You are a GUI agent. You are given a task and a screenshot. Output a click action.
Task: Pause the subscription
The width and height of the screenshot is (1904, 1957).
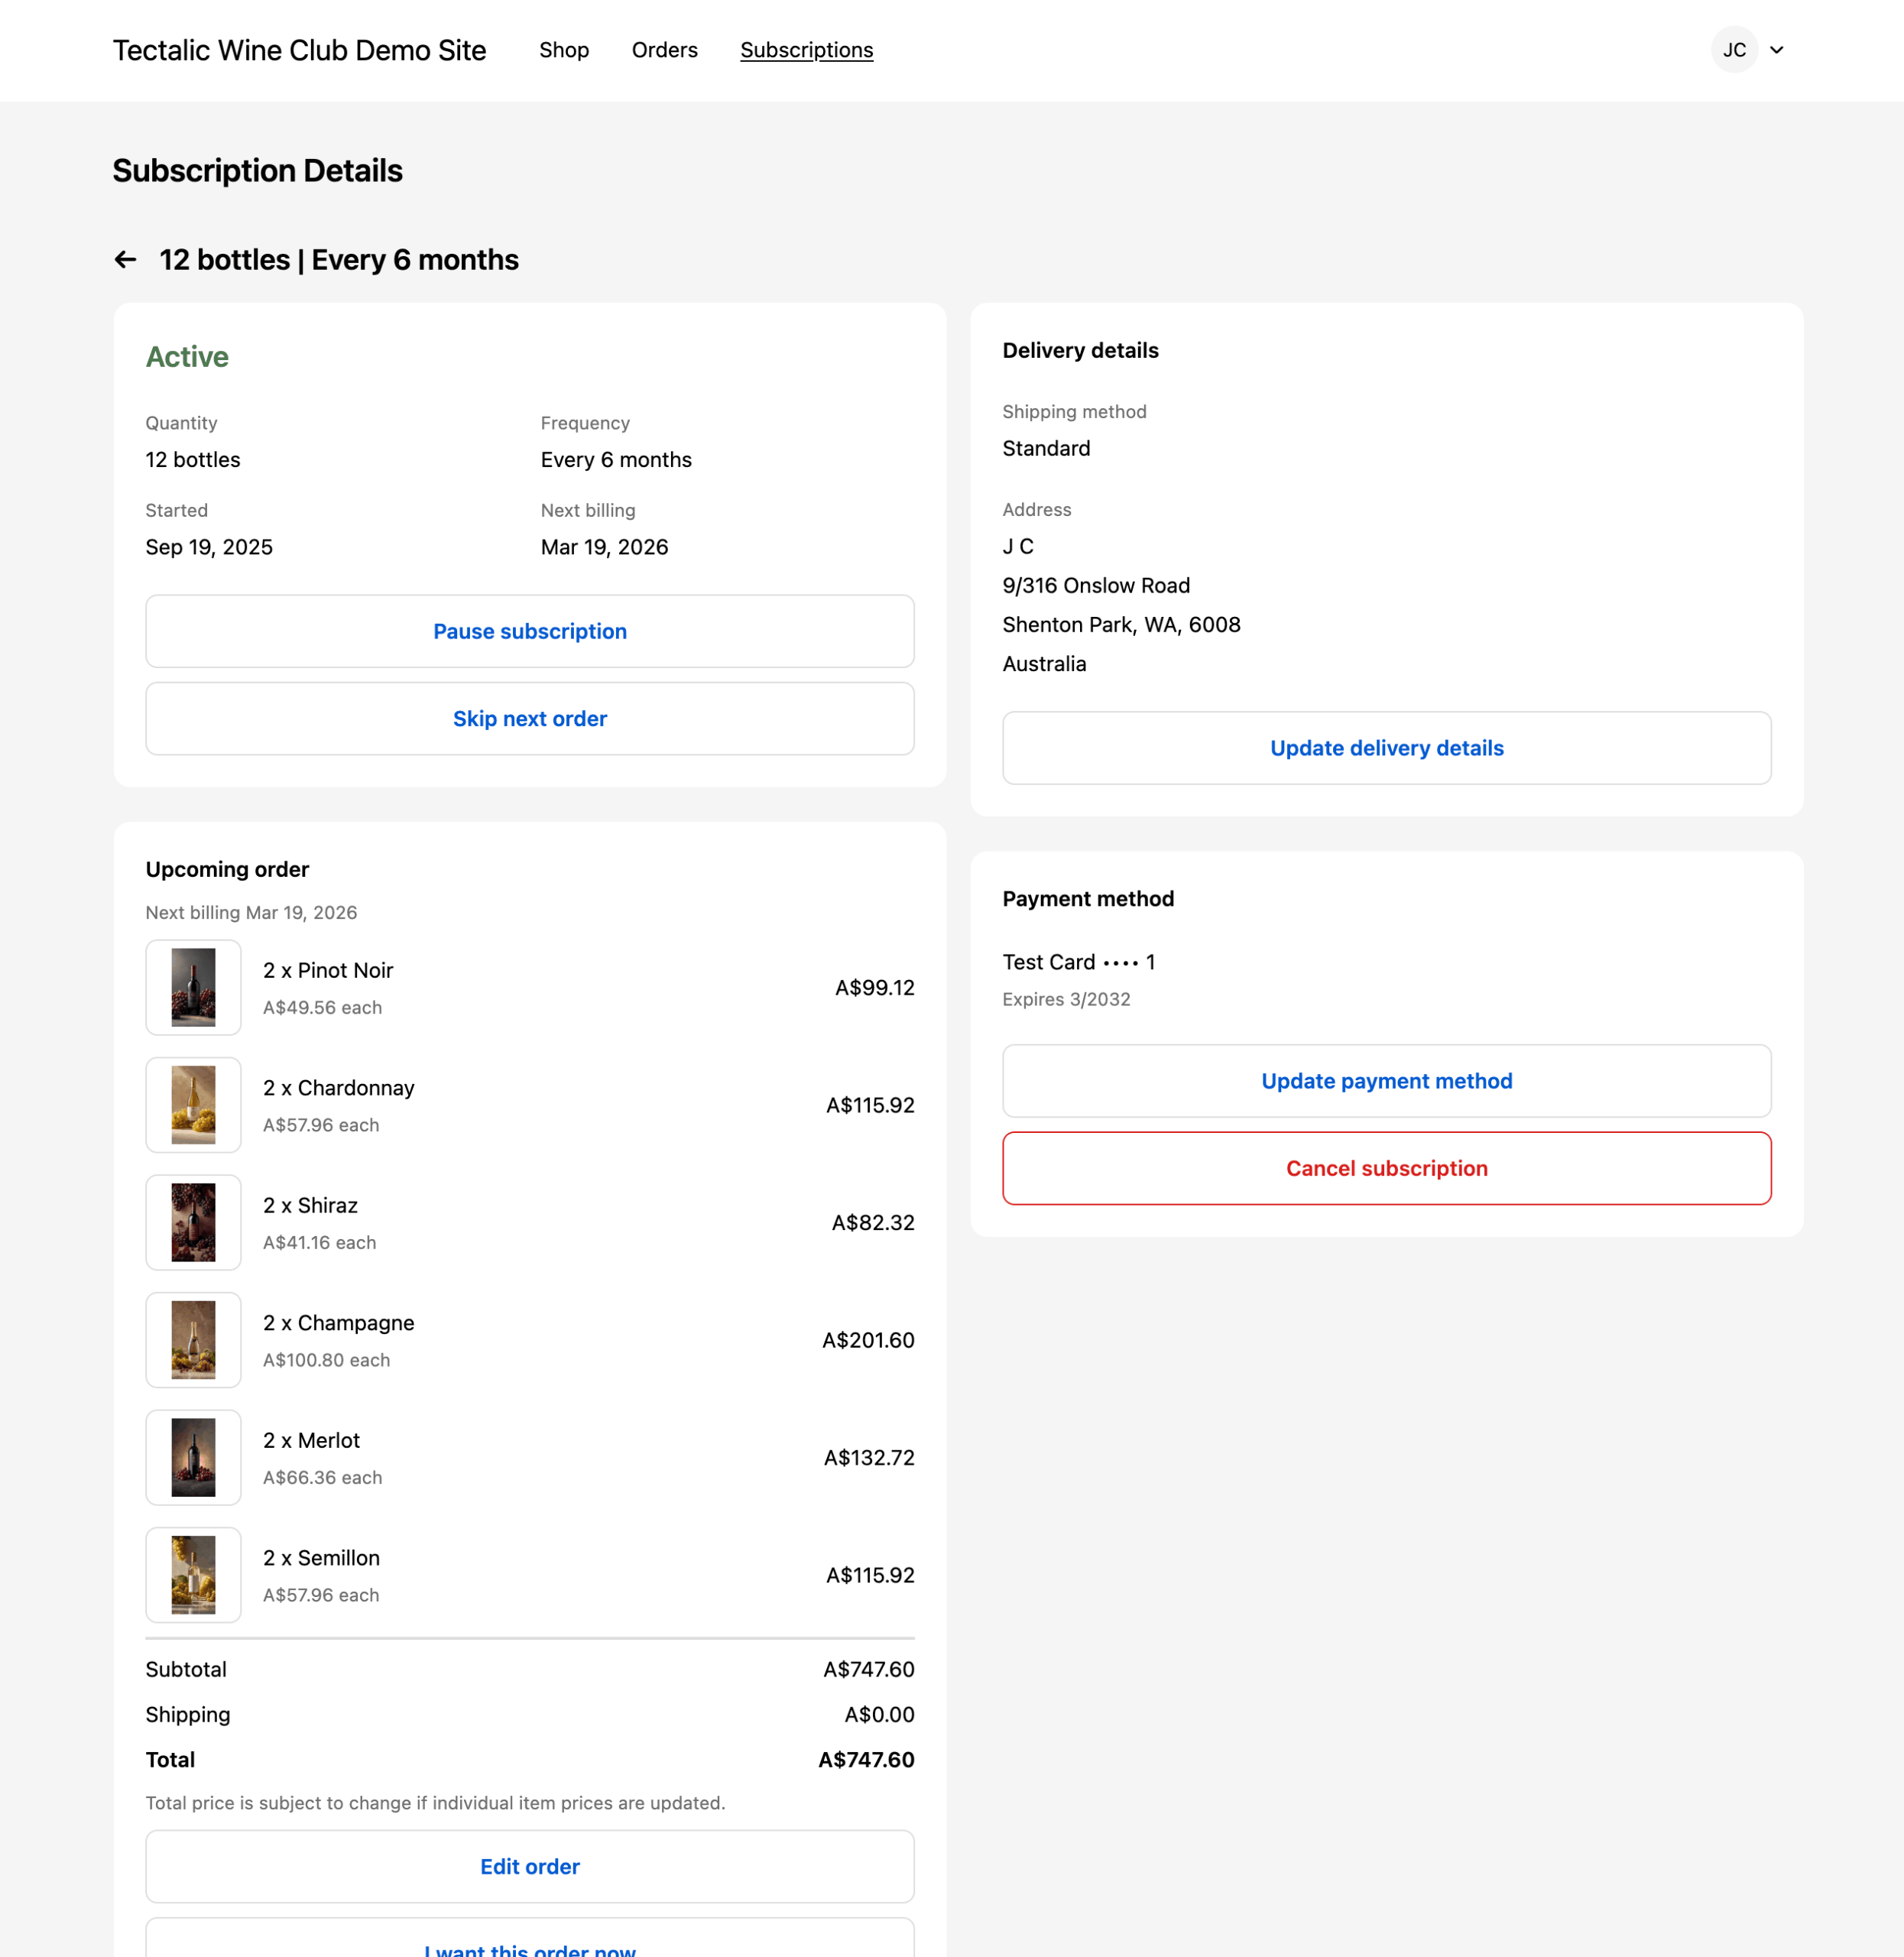529,631
